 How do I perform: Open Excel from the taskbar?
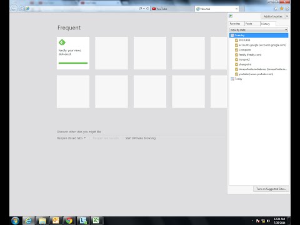(96, 221)
